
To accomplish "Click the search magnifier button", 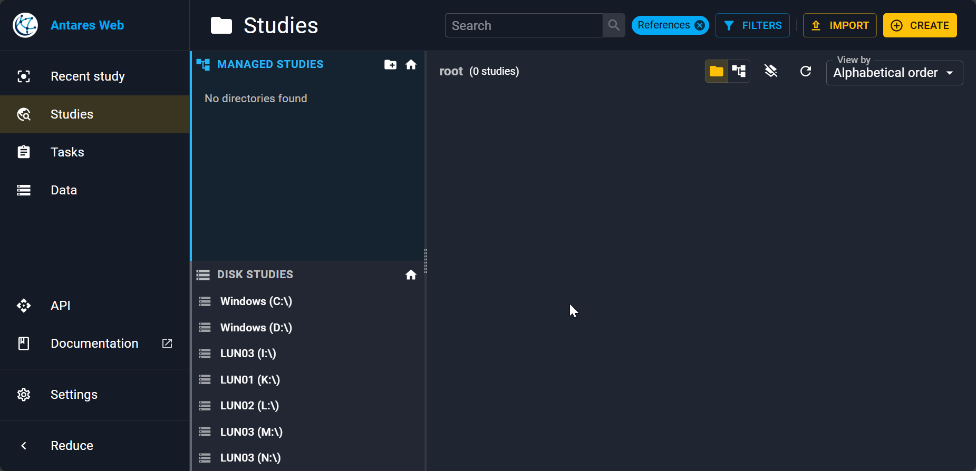I will point(614,25).
